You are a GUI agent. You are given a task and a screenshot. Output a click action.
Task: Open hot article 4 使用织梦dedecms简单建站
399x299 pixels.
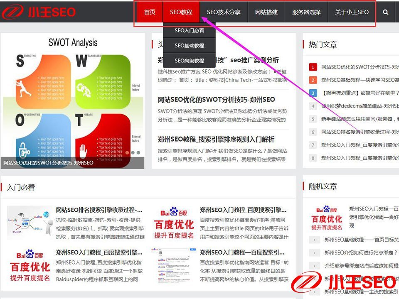click(x=360, y=106)
